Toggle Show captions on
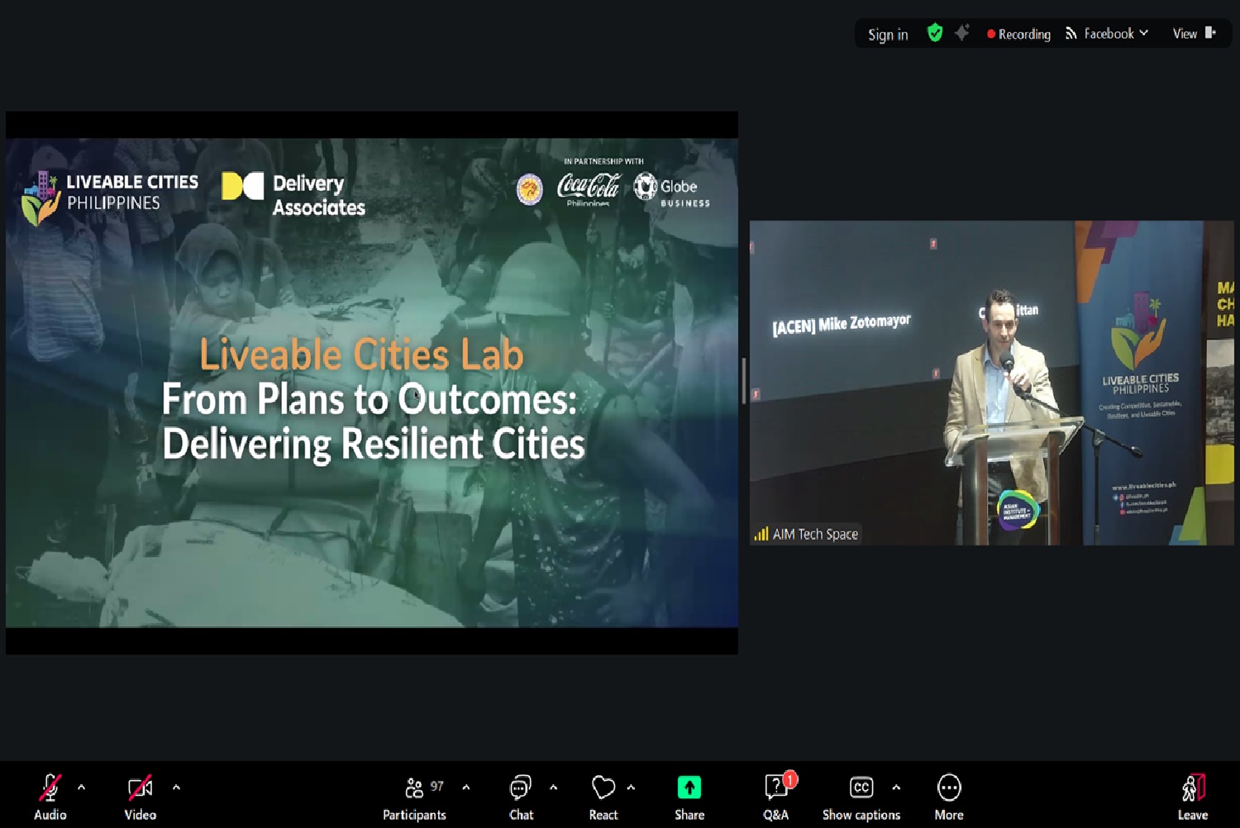1240x828 pixels. [x=861, y=788]
